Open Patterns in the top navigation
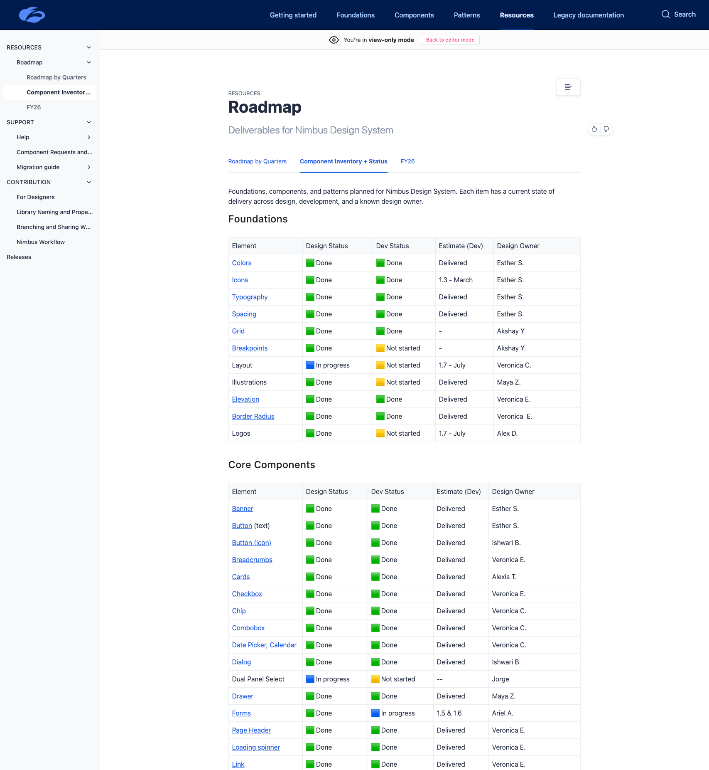 pyautogui.click(x=466, y=15)
